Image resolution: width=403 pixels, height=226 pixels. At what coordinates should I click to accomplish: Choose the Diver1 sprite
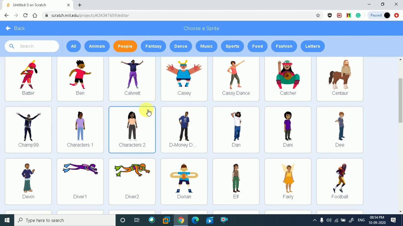point(80,181)
